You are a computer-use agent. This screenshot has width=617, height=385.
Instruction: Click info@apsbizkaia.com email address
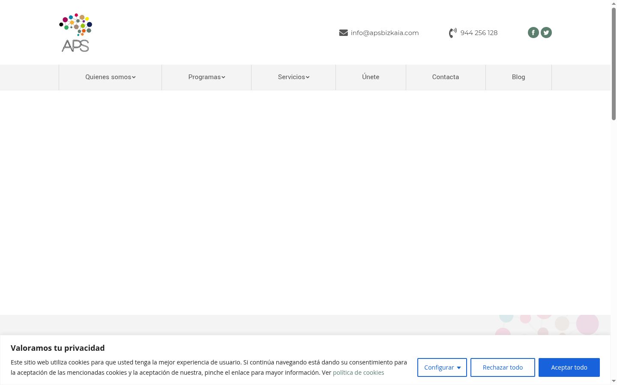(385, 33)
